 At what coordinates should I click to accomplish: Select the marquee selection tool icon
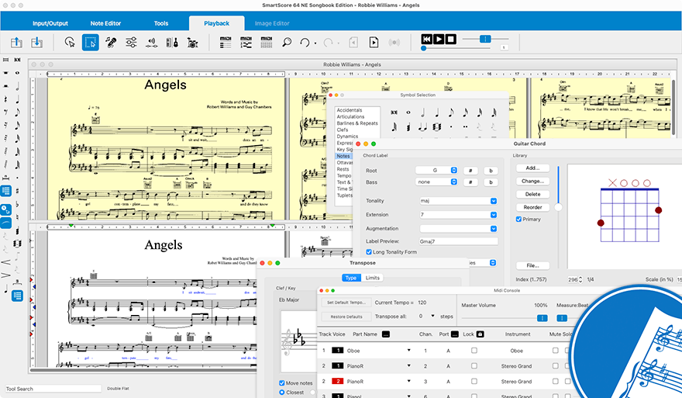[x=90, y=42]
